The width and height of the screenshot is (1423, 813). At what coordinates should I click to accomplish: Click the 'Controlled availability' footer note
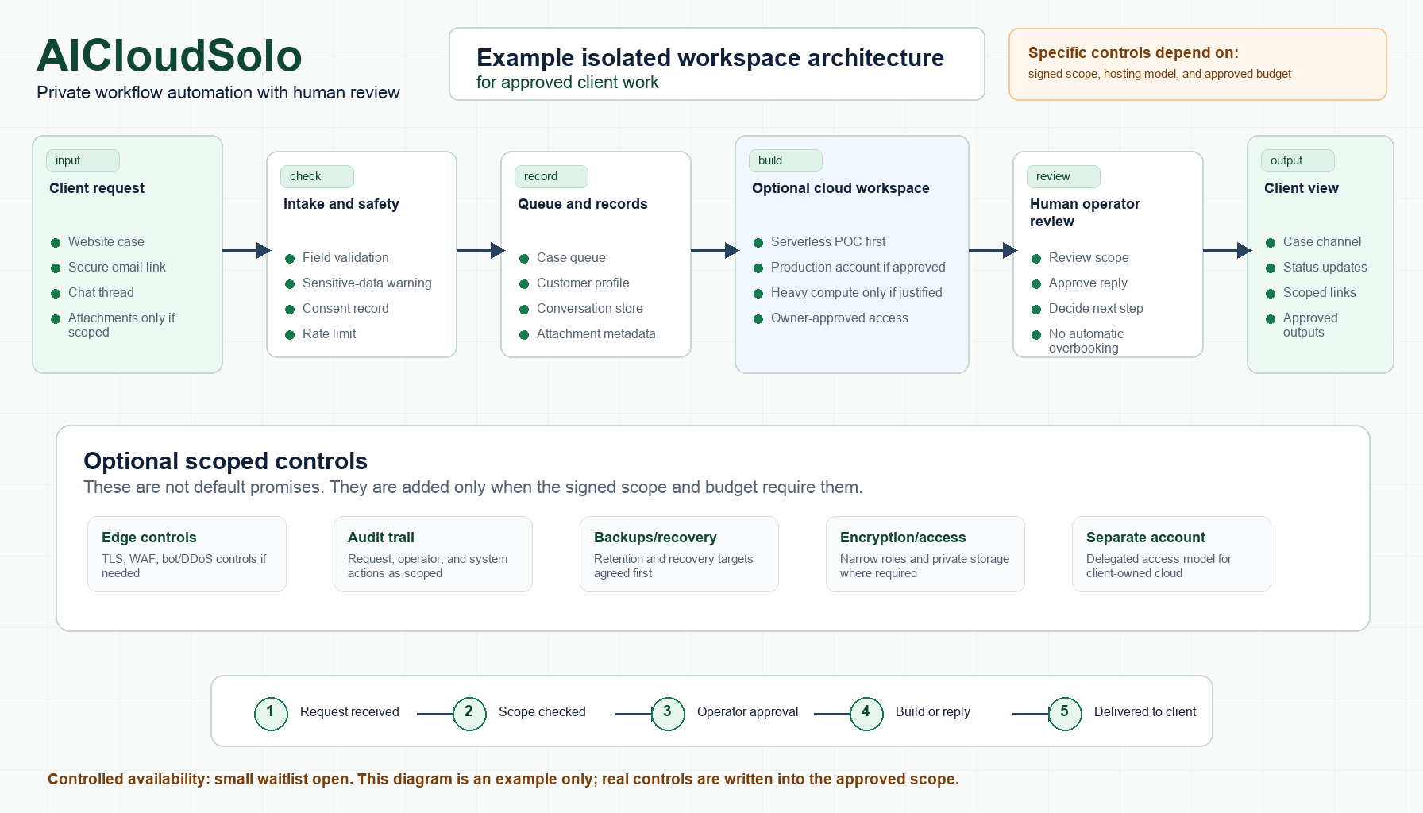[503, 780]
